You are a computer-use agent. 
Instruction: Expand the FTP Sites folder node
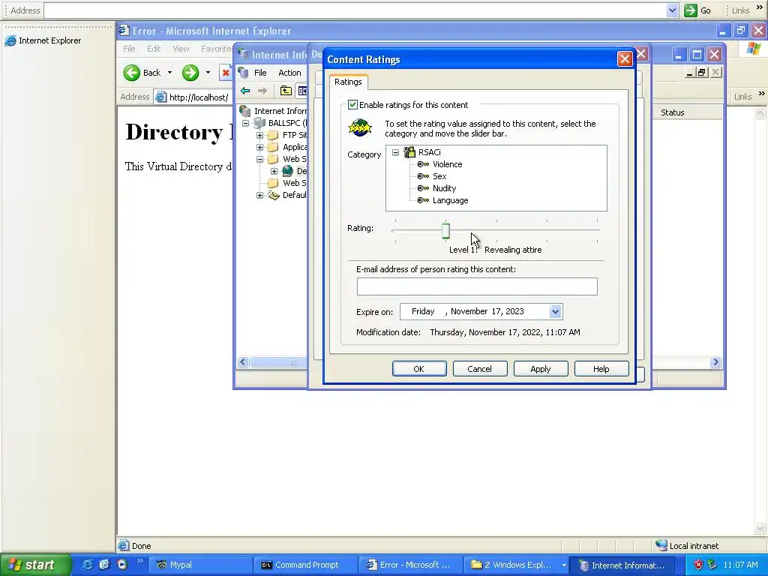(259, 135)
